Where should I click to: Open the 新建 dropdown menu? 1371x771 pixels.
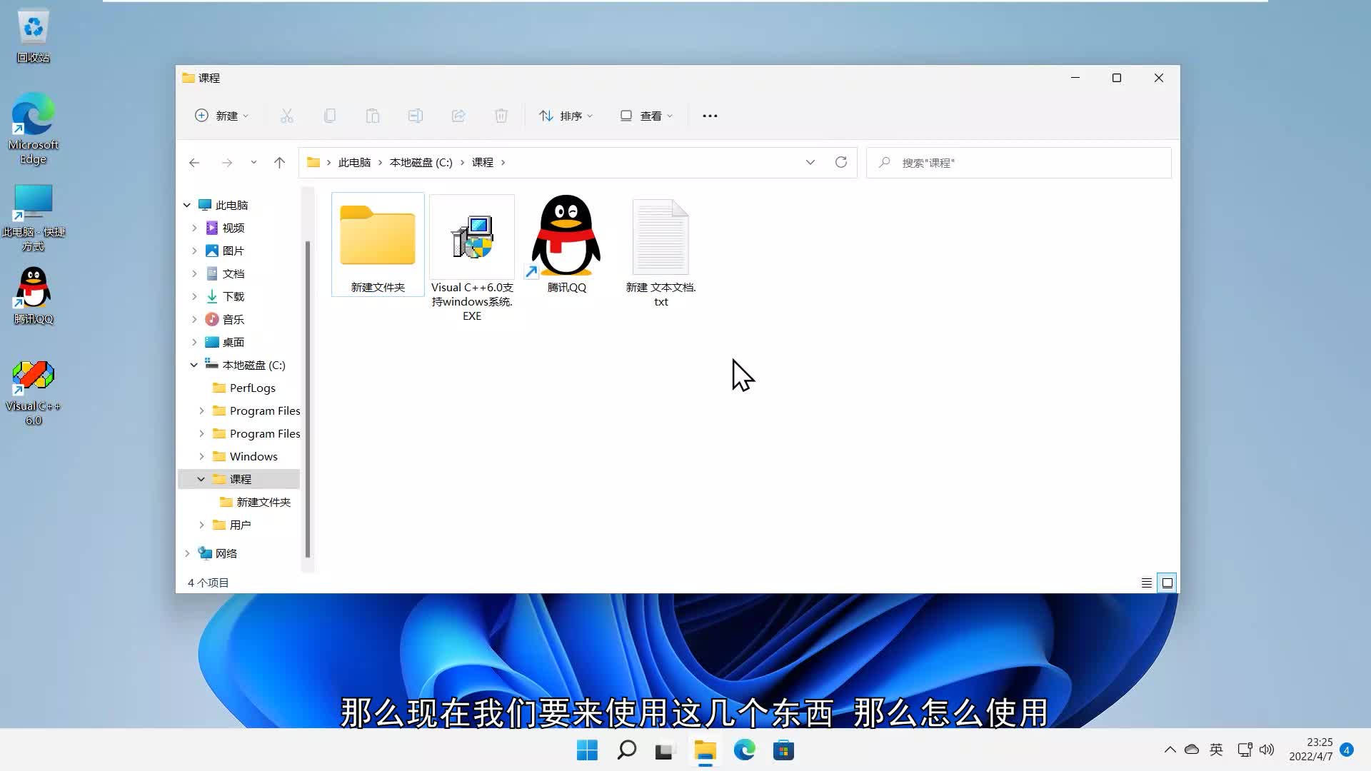[222, 116]
